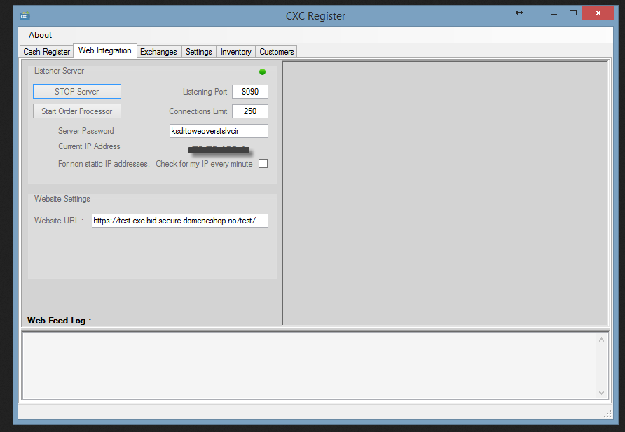Click the Connections Limit label
The image size is (625, 432).
198,111
